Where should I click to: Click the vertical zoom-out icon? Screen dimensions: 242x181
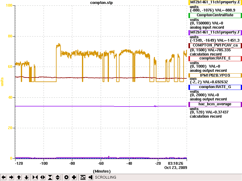click(58, 177)
